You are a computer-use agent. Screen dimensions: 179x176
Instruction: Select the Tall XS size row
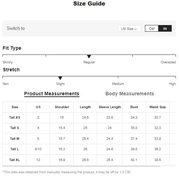point(89,118)
